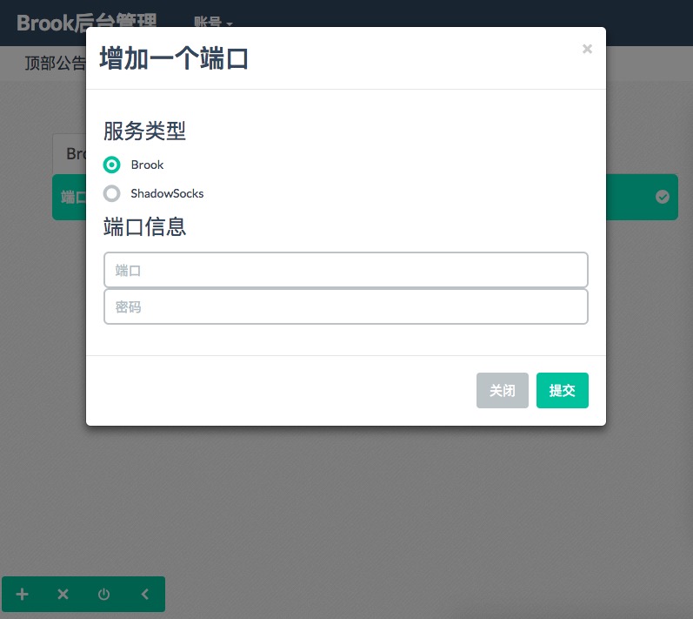Click the 顶部公告 text
The image size is (693, 619).
tap(55, 63)
